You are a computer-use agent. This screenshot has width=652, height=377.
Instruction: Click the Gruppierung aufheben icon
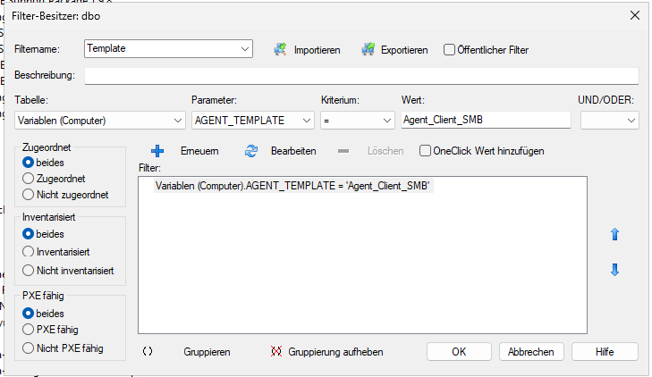(x=276, y=352)
